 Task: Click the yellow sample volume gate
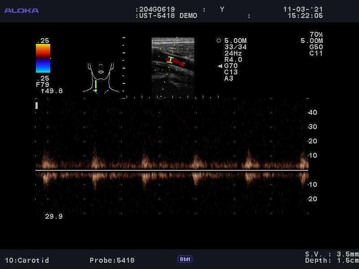coord(171,60)
